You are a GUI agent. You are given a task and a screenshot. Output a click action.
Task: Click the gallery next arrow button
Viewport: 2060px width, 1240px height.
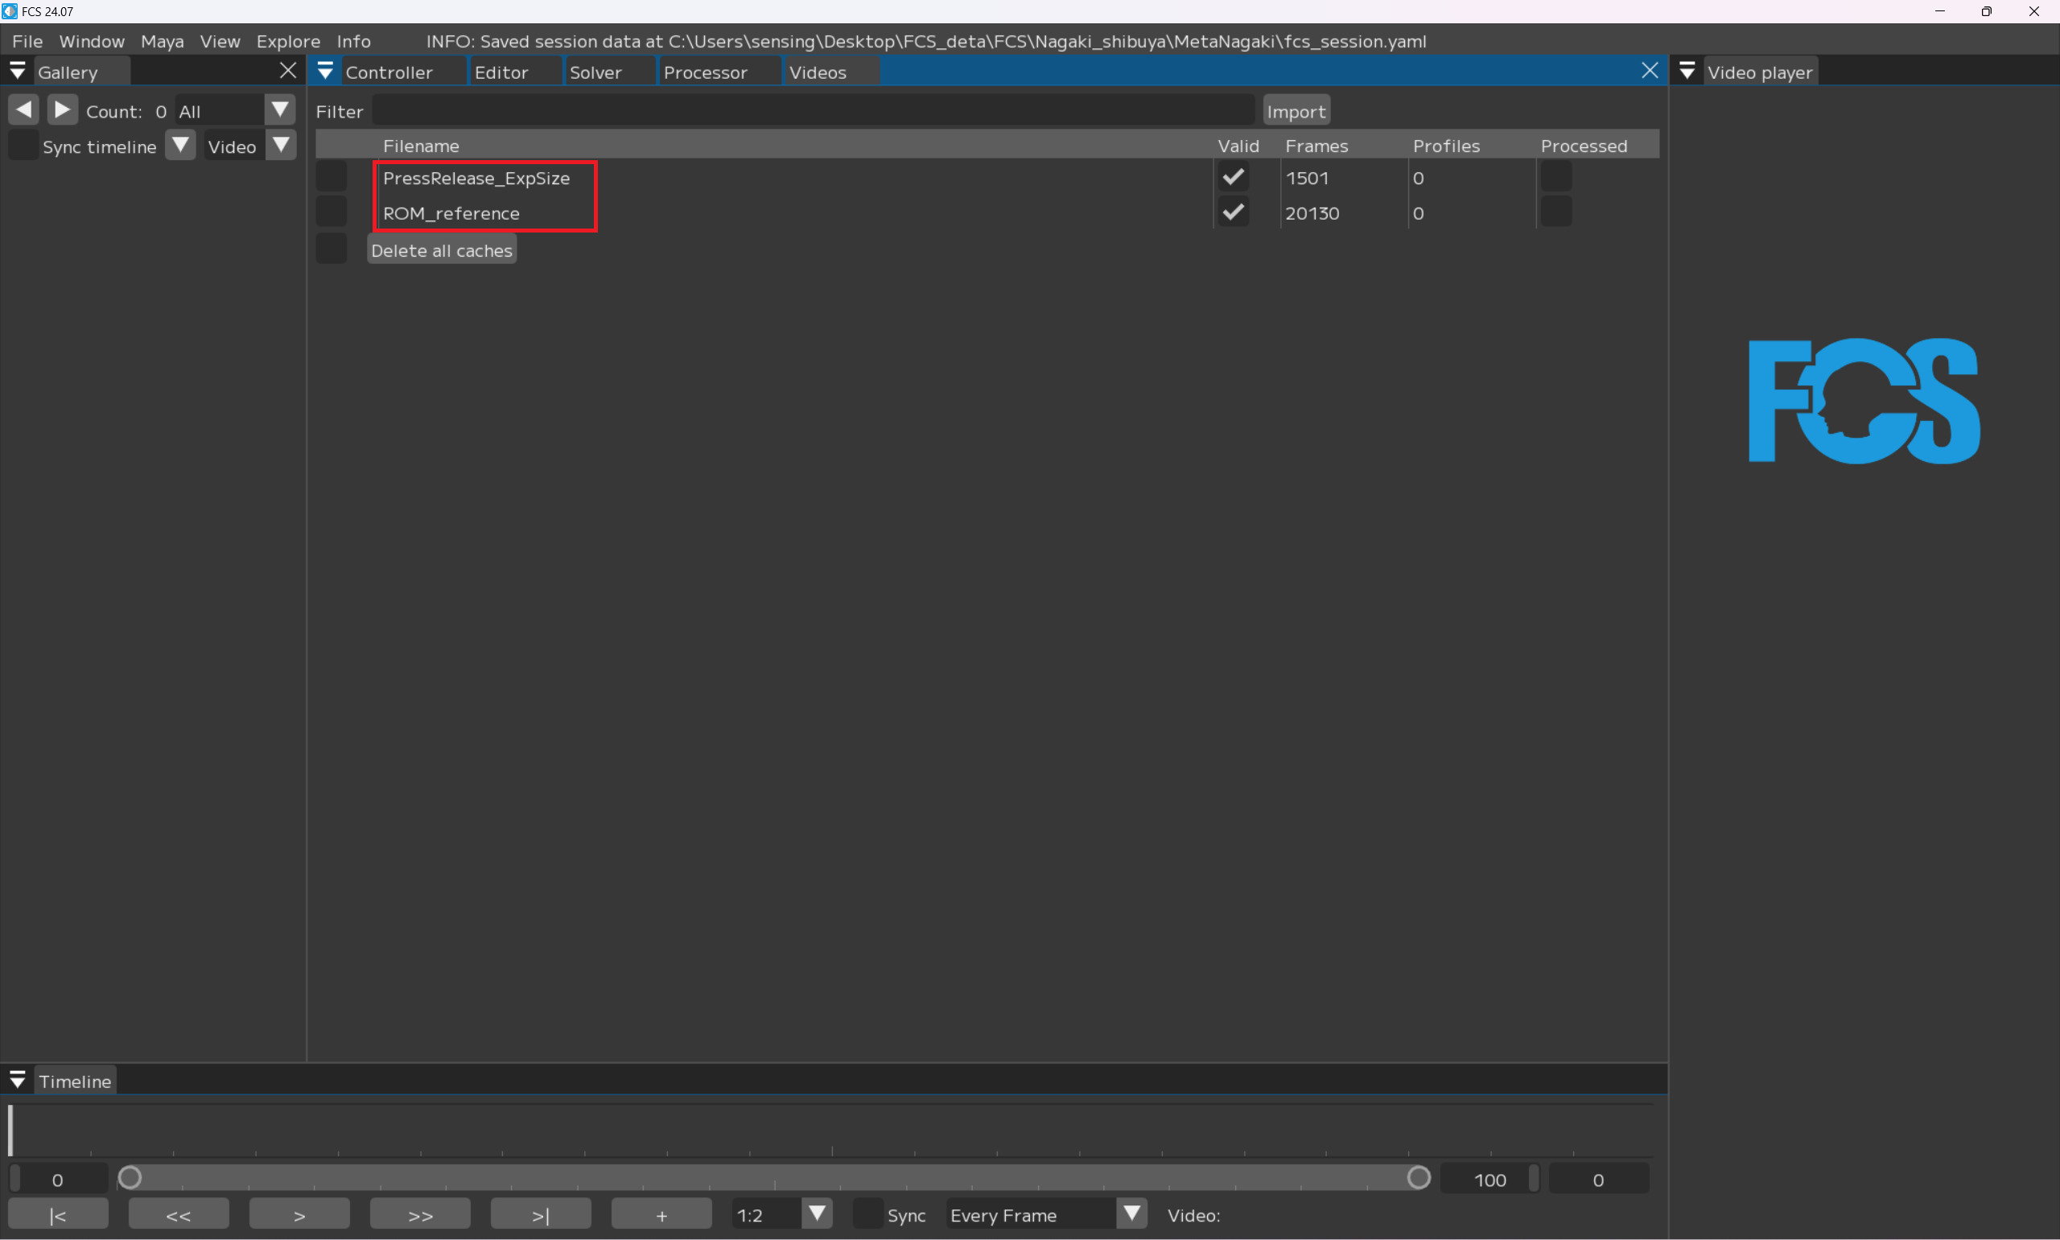(x=62, y=110)
